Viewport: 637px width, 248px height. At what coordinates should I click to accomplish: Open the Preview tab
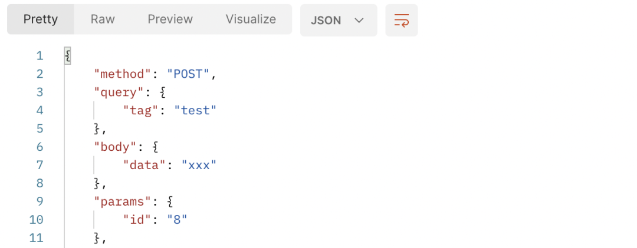170,19
